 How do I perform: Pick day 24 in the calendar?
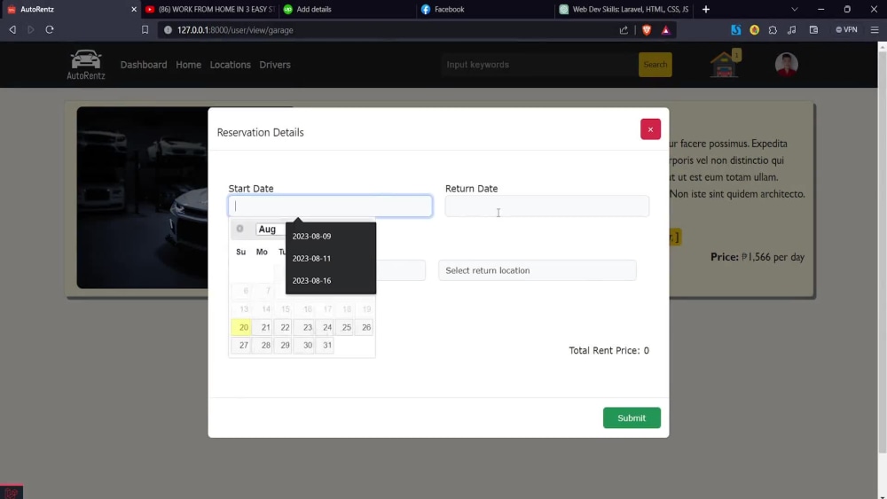click(326, 327)
